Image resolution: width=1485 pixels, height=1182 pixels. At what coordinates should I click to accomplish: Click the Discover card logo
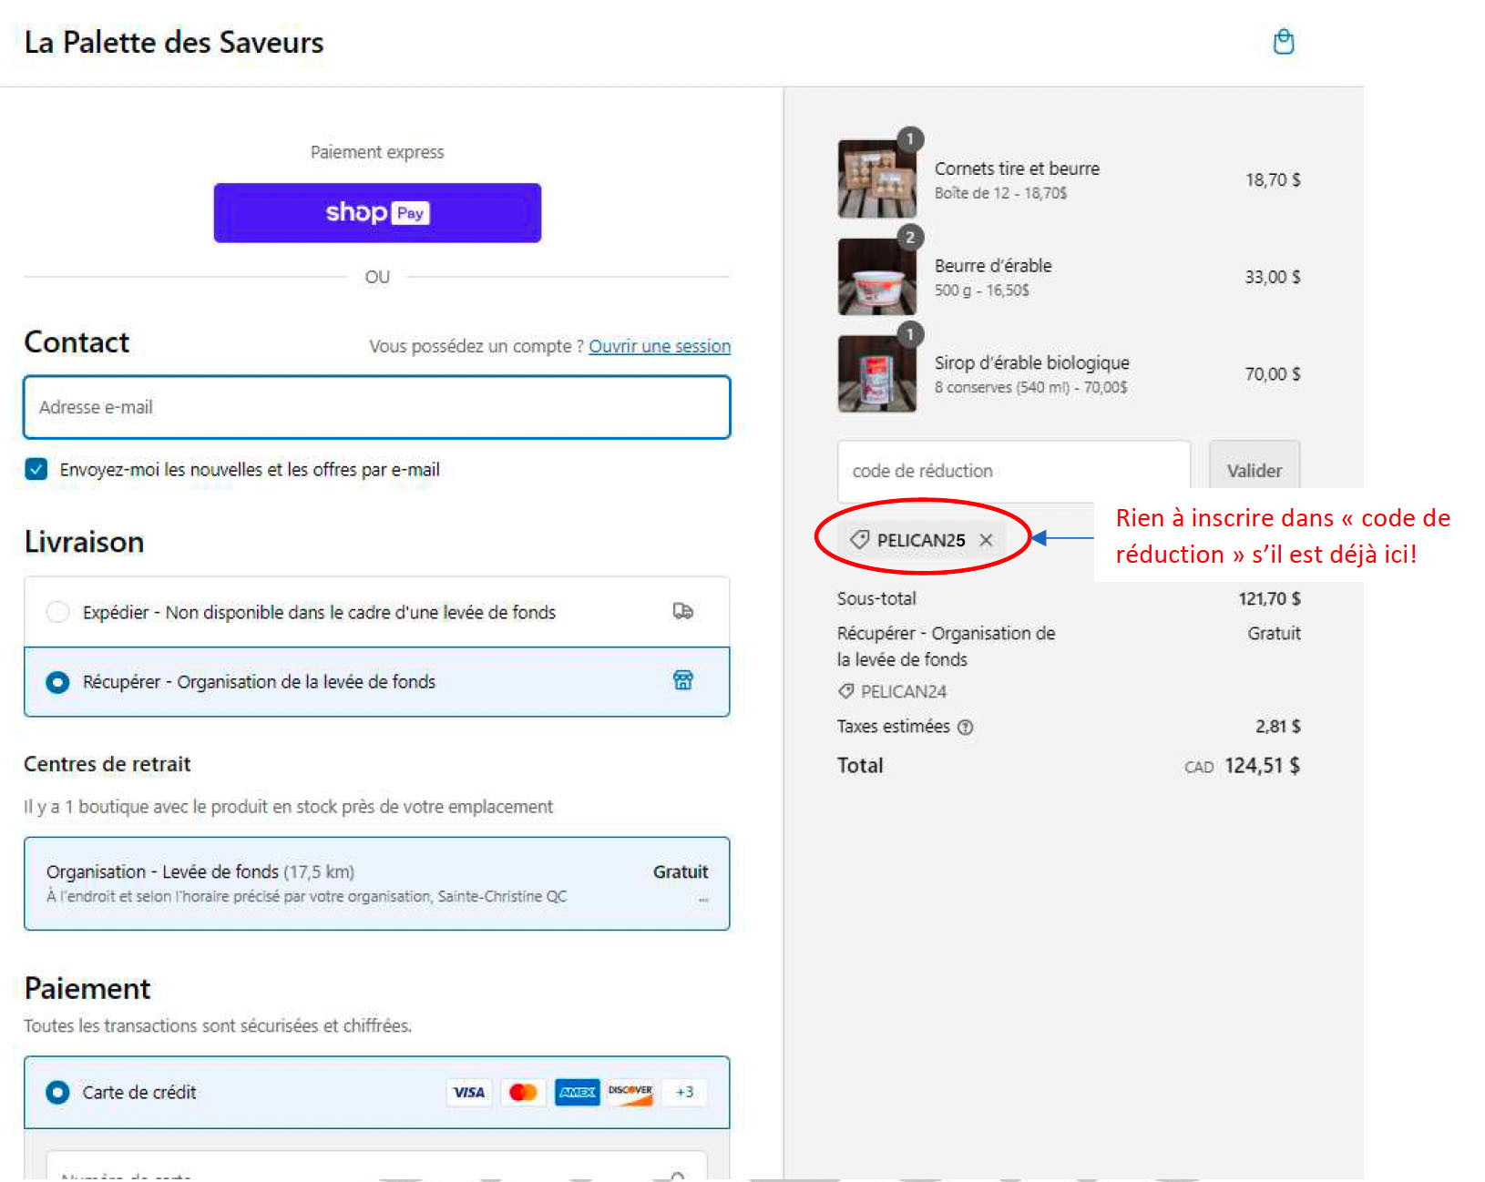click(x=630, y=1092)
